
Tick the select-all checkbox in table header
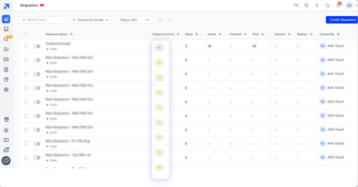[x=26, y=34]
